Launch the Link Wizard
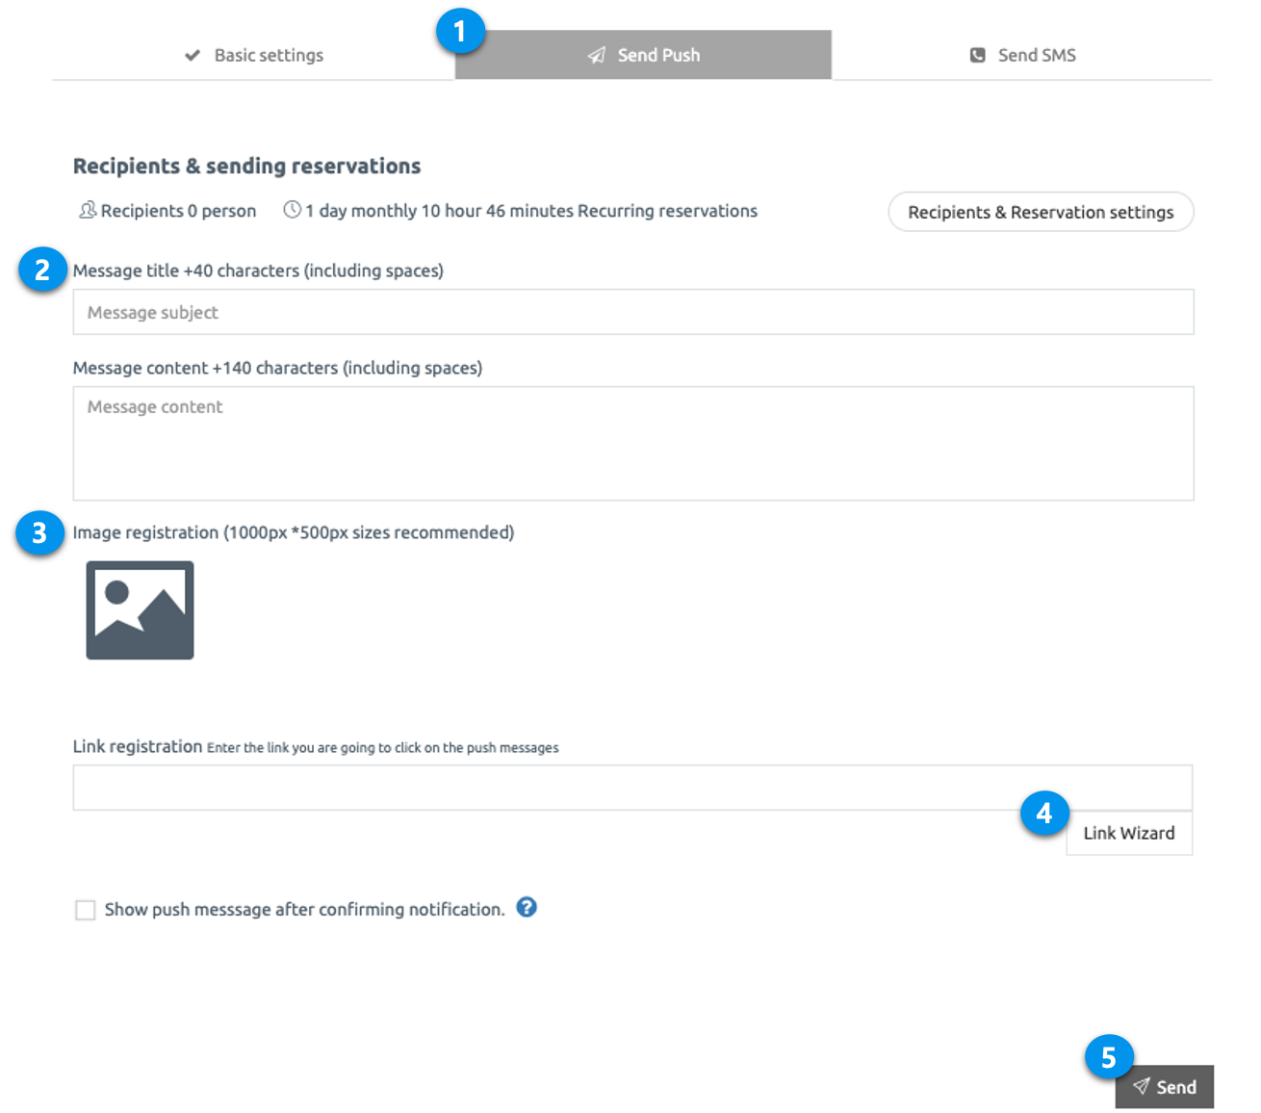Image resolution: width=1261 pixels, height=1113 pixels. (x=1128, y=833)
